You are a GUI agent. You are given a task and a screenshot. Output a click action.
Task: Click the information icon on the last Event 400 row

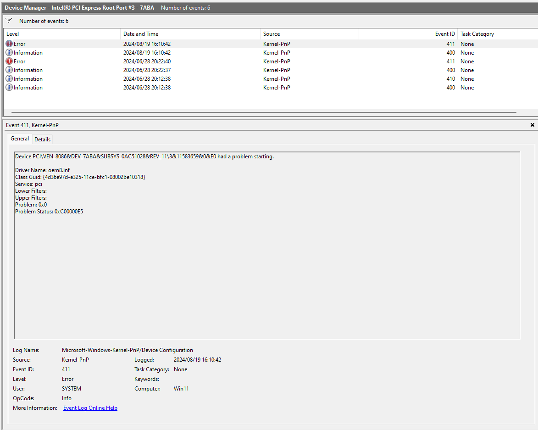coord(9,87)
